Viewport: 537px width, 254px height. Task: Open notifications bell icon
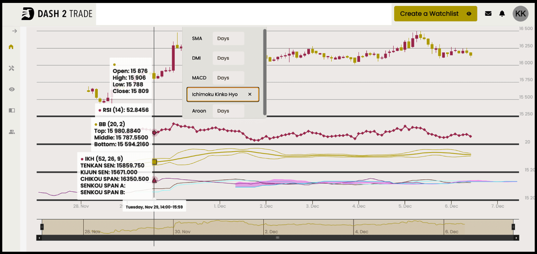(x=502, y=14)
